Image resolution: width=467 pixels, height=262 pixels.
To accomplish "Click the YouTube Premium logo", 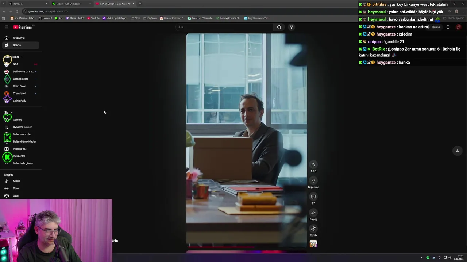I will pyautogui.click(x=23, y=27).
